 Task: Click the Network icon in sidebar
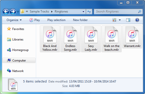pyautogui.click(x=9, y=71)
